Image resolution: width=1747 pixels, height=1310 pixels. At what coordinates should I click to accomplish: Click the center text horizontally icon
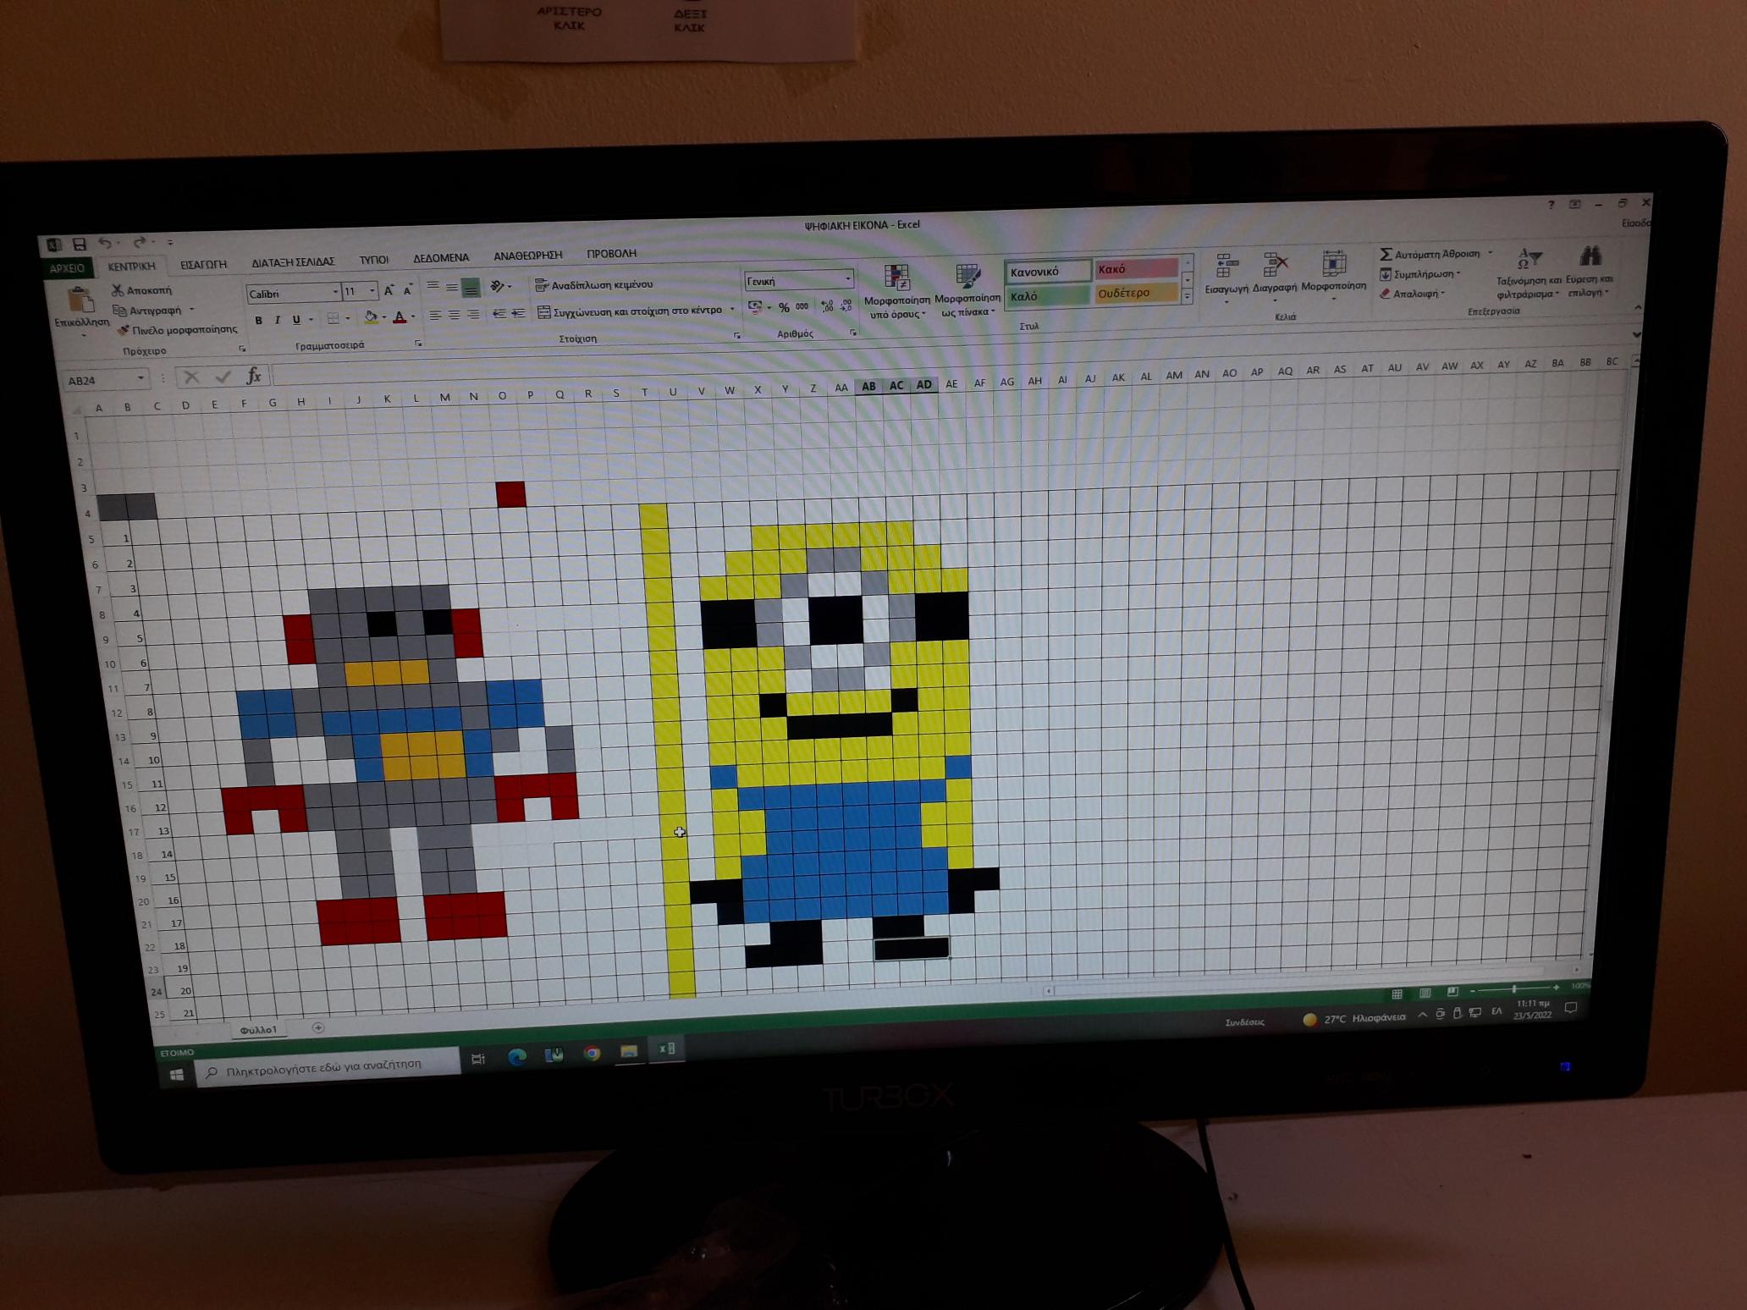(x=455, y=315)
